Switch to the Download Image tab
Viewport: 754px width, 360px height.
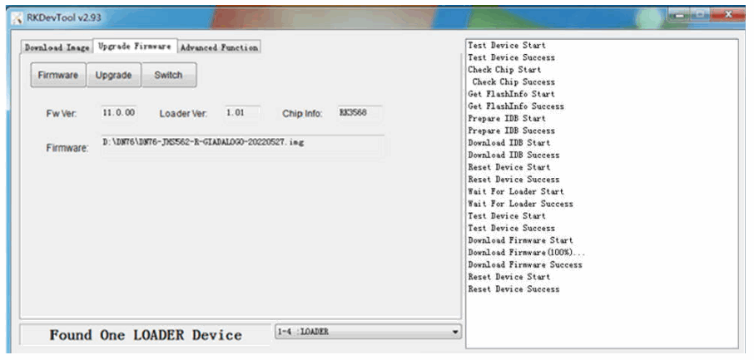click(x=57, y=47)
